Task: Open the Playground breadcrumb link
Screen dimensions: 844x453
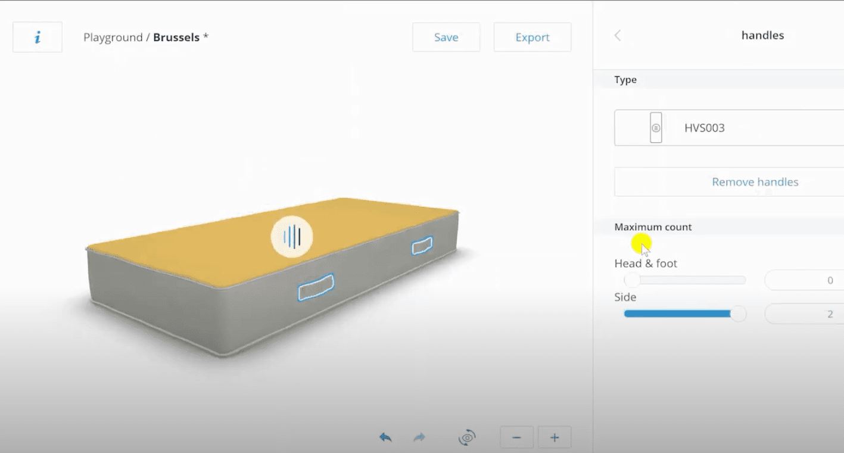Action: (x=113, y=37)
